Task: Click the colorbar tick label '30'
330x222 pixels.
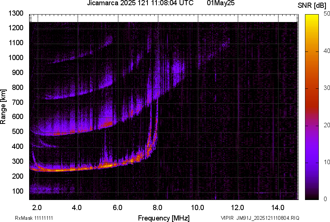Action: (x=327, y=88)
